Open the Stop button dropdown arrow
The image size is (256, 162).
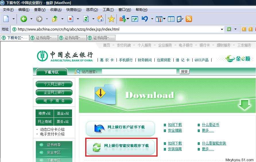78,19
